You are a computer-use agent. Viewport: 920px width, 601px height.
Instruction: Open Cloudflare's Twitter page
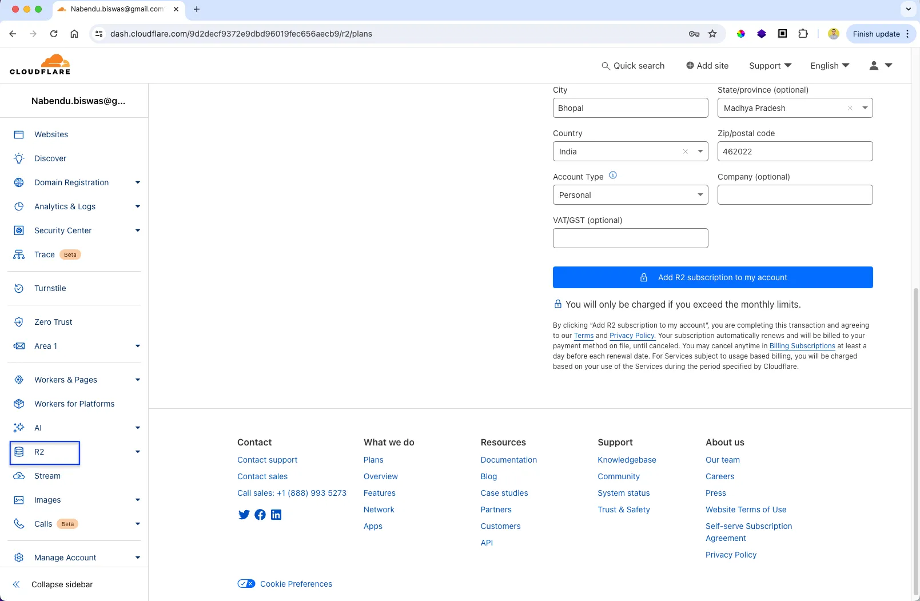244,515
